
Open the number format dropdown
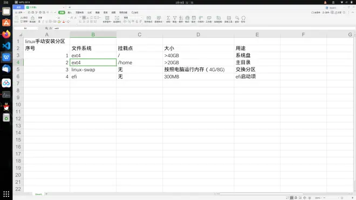pyautogui.click(x=133, y=17)
